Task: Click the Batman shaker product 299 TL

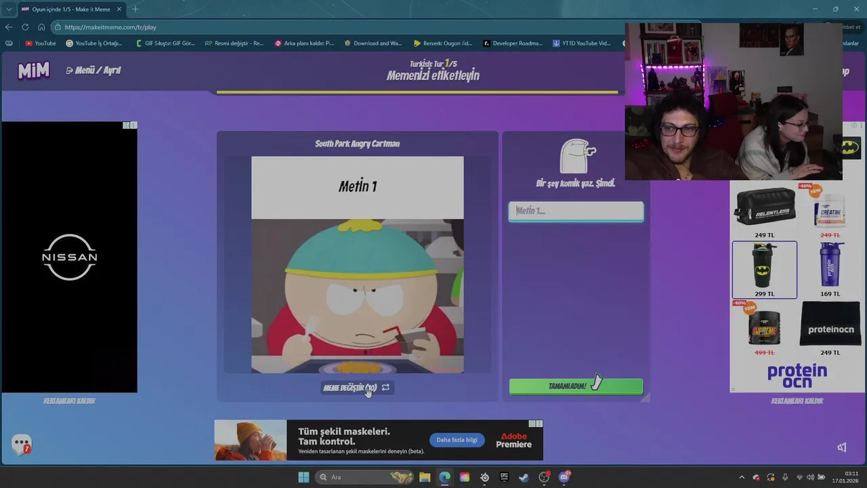Action: (765, 270)
